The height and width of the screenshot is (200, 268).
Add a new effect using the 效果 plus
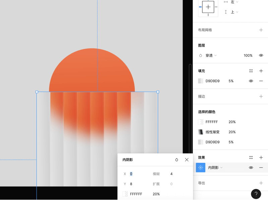(261, 157)
